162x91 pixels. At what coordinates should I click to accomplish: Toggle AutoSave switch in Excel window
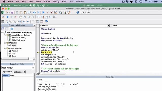click(25, 6)
